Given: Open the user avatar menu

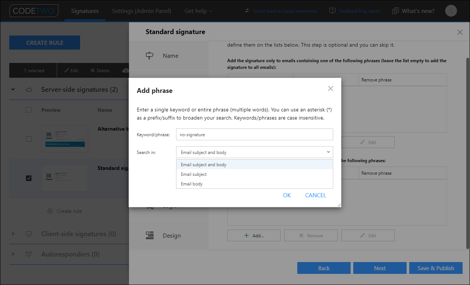Looking at the screenshot, I should (451, 11).
